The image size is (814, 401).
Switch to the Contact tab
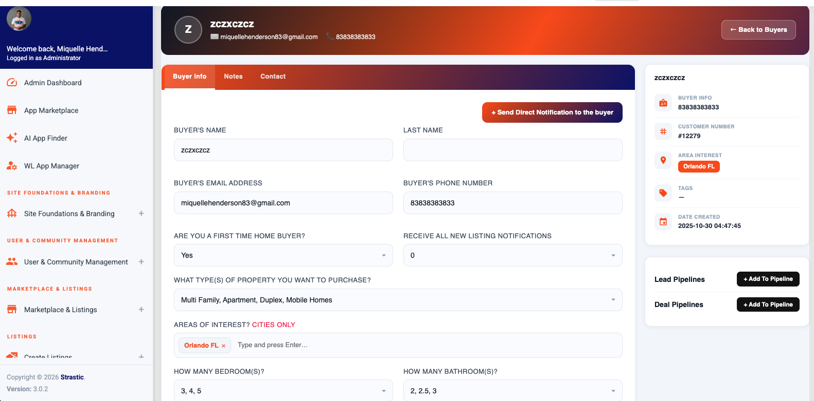click(x=273, y=77)
